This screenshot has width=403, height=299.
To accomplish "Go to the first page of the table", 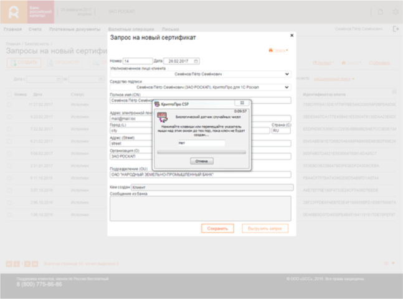I will [x=9, y=264].
